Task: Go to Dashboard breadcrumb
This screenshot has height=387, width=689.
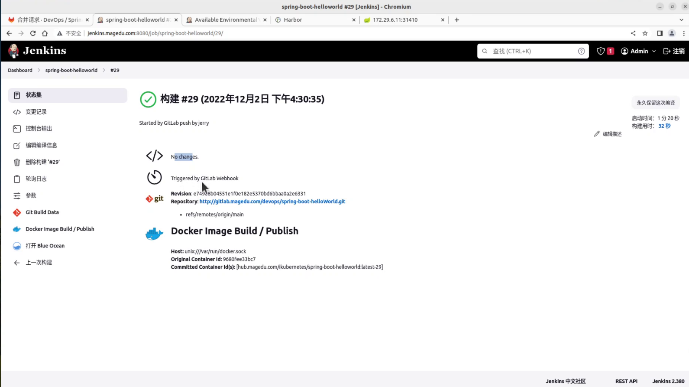Action: click(x=20, y=70)
